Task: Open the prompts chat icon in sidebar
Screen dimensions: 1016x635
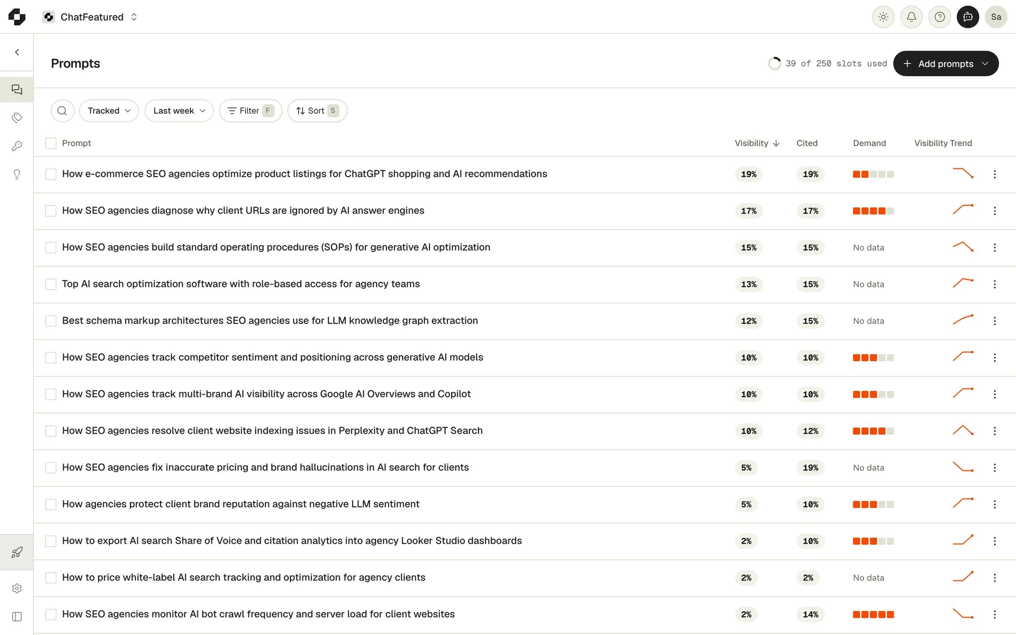Action: pos(17,89)
